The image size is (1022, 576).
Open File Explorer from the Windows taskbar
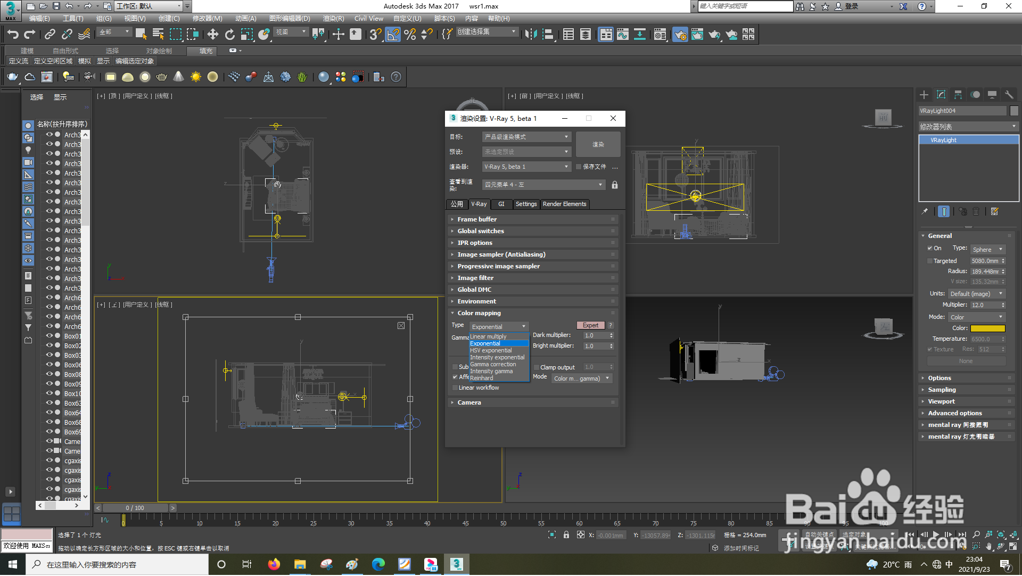(x=300, y=565)
